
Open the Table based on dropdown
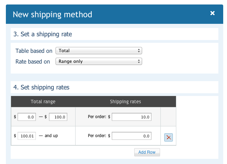point(99,50)
